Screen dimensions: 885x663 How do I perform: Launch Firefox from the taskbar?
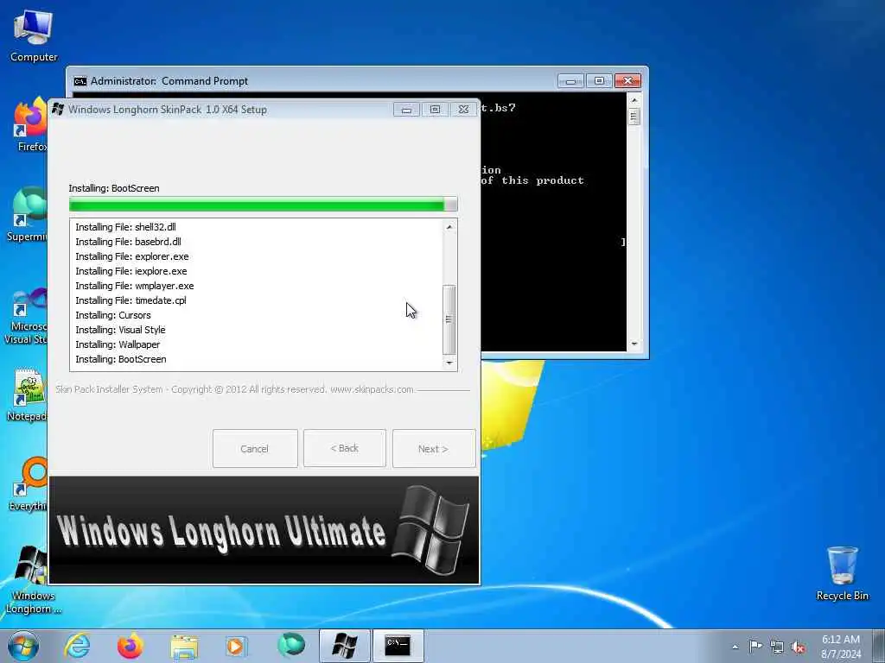(x=130, y=646)
